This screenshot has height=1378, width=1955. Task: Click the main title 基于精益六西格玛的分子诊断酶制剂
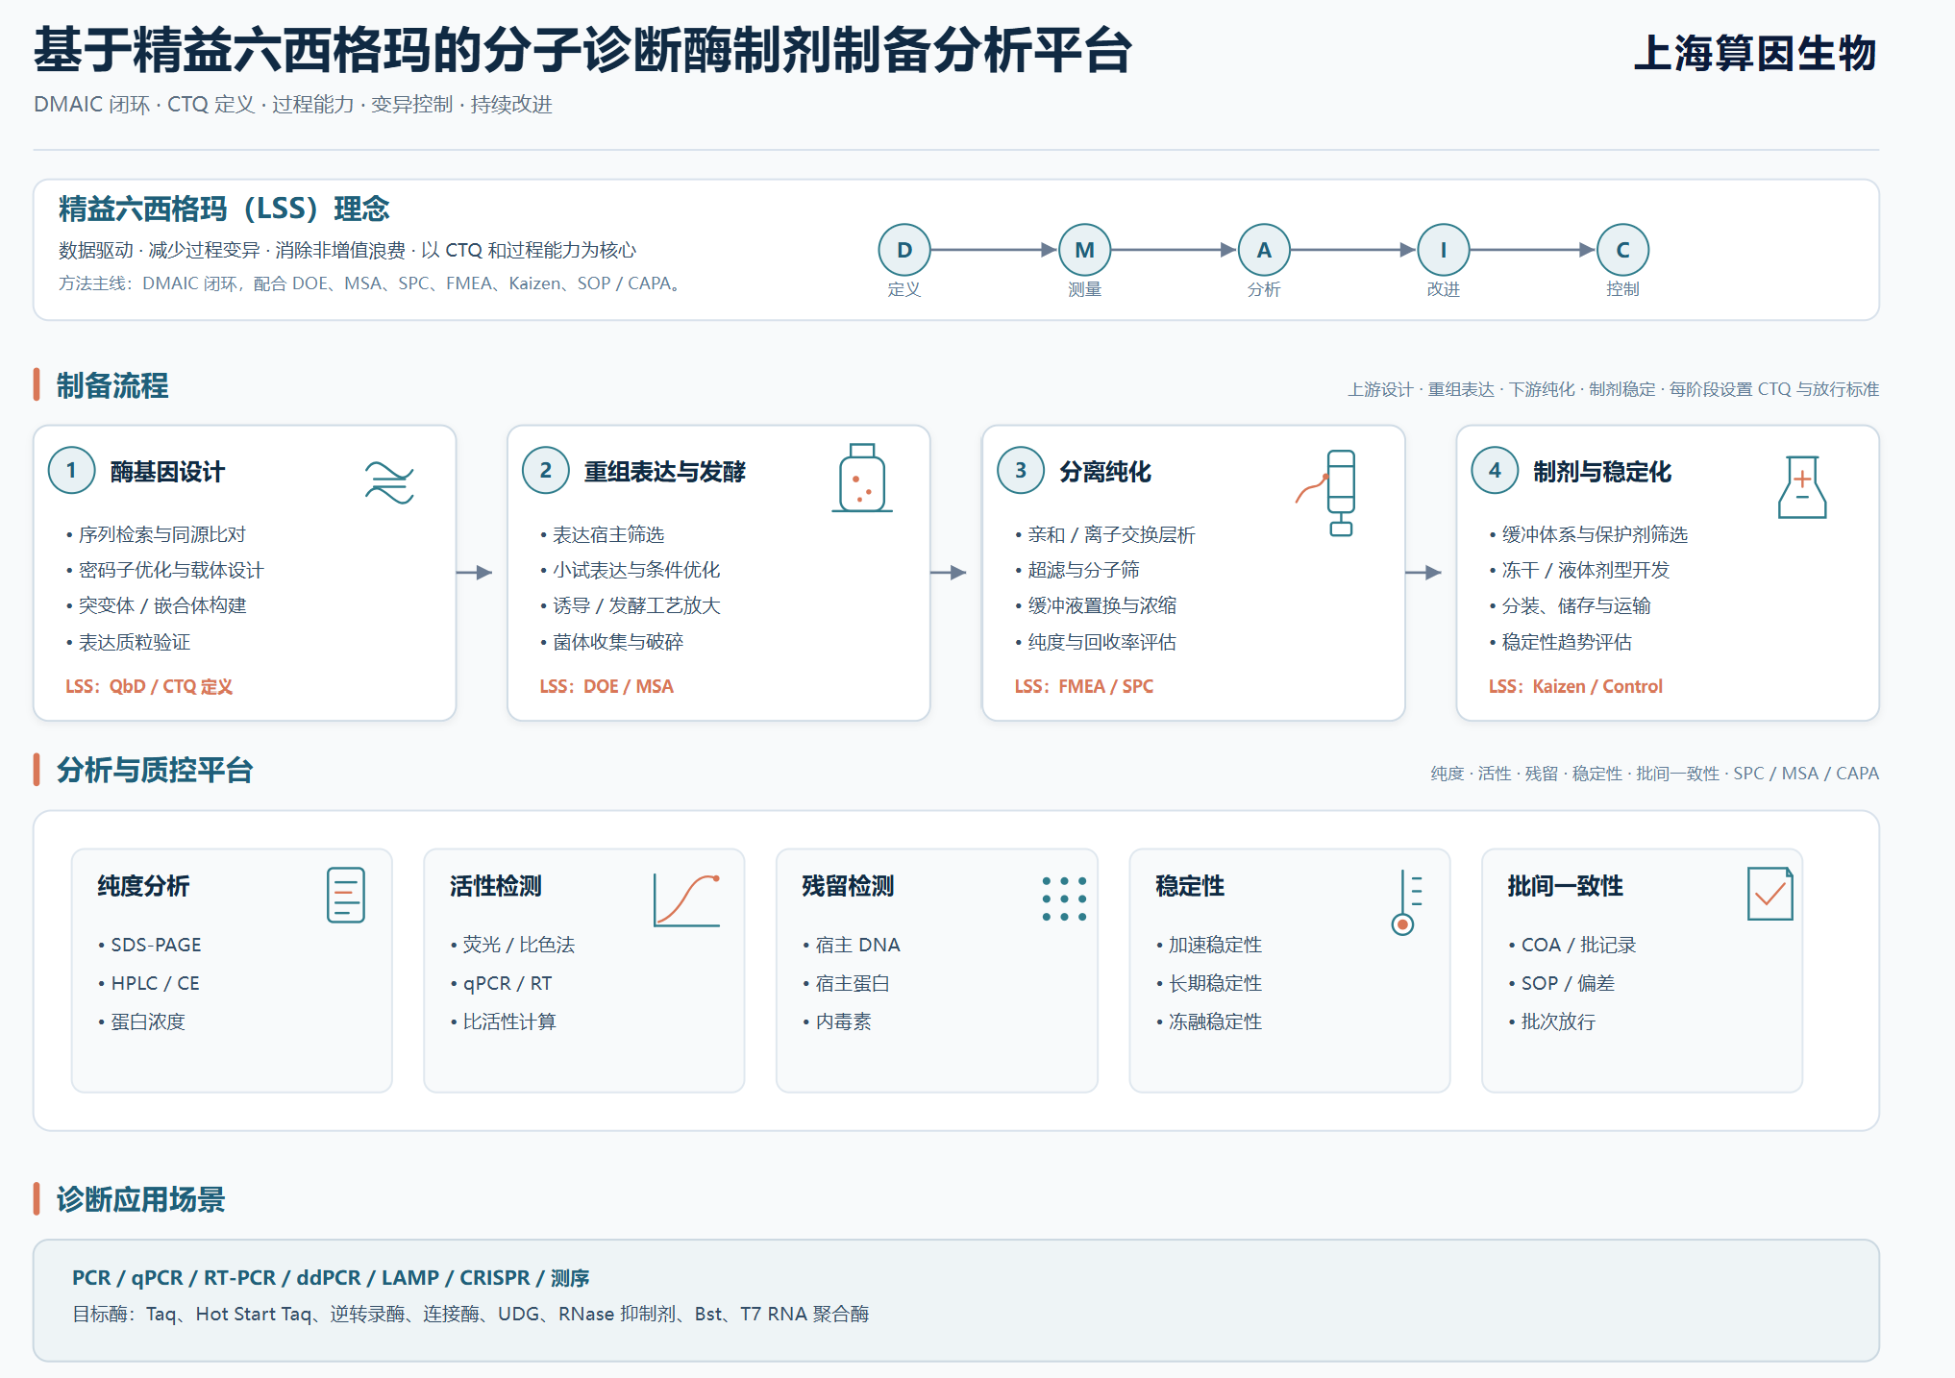coord(582,51)
